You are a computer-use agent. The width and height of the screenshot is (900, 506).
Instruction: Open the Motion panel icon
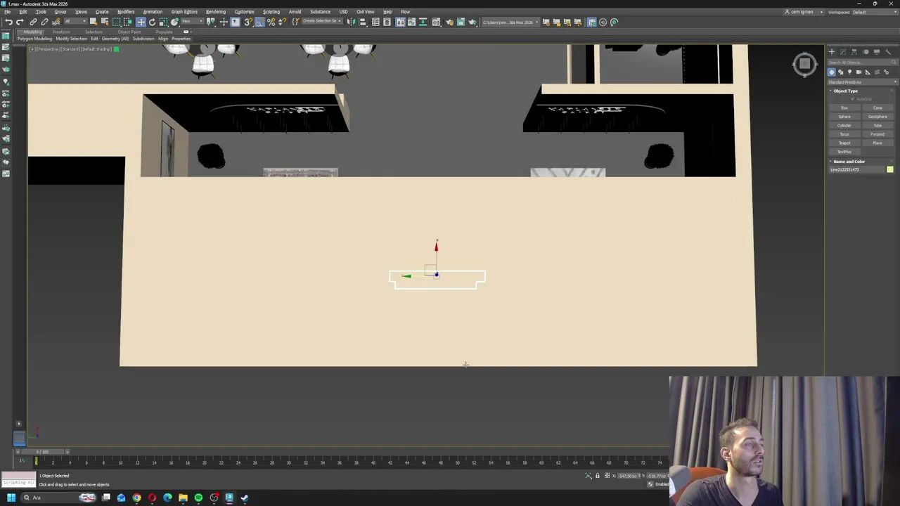coord(866,52)
